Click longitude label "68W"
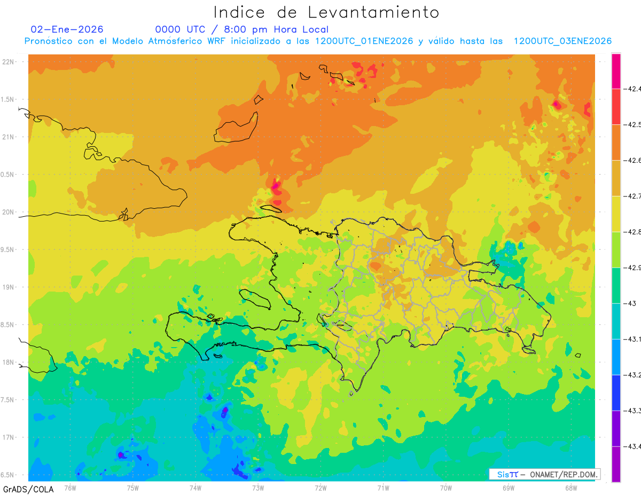Image resolution: width=641 pixels, height=495 pixels. tap(571, 488)
